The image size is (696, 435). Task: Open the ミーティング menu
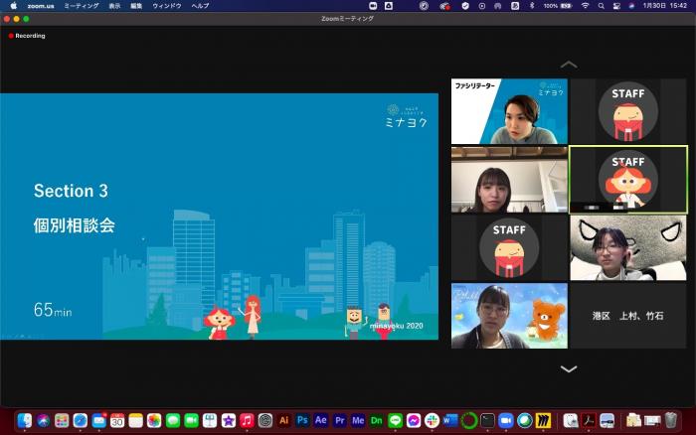coord(82,6)
